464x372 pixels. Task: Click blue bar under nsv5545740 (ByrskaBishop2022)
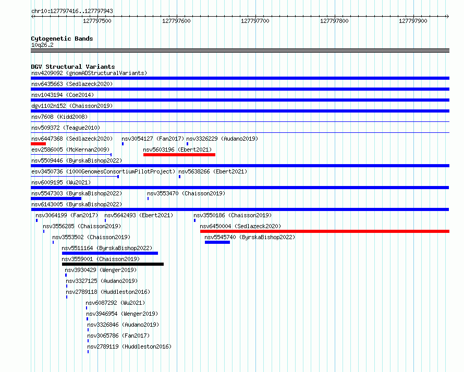[217, 242]
